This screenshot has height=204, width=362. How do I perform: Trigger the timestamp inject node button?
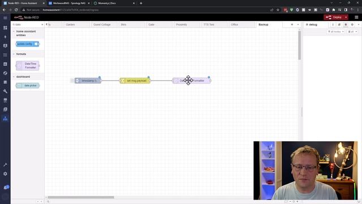[x=72, y=80]
